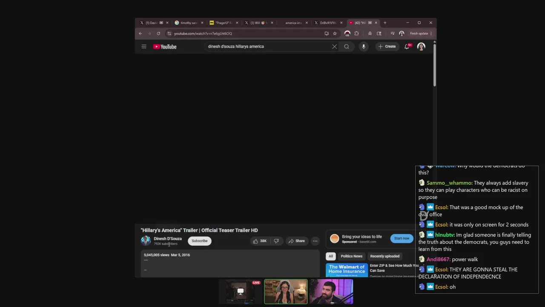Bookmark this page with the star
The image size is (545, 307).
click(335, 33)
